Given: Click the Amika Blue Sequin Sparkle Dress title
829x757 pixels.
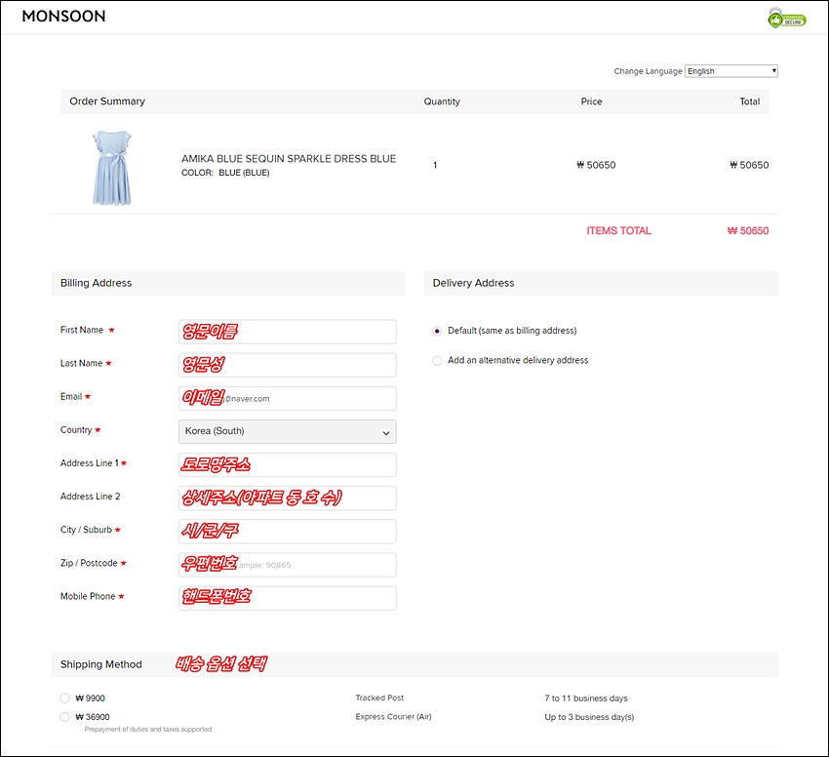Looking at the screenshot, I should click(289, 159).
